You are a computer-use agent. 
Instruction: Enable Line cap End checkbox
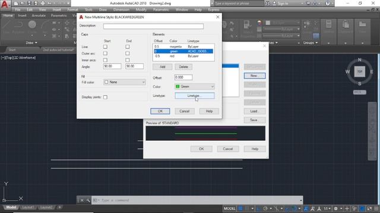tap(128, 47)
